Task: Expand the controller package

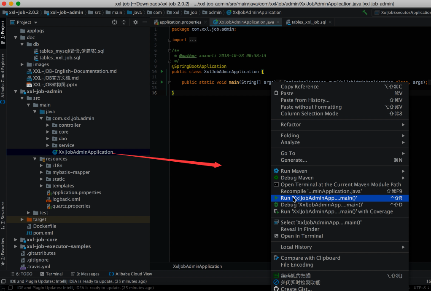Action: 48,125
